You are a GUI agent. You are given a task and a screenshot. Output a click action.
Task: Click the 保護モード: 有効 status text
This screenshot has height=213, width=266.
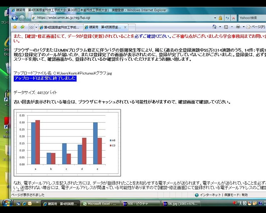[x=236, y=195]
